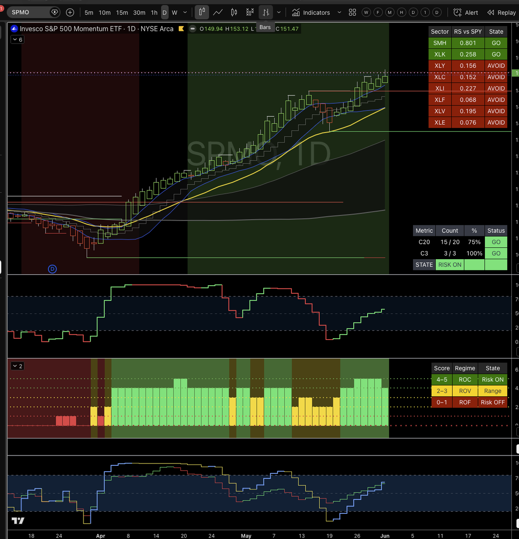This screenshot has width=519, height=539.
Task: Select the 15m timeframe
Action: click(122, 13)
